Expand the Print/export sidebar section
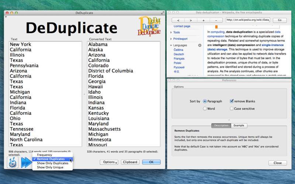Screen dimensions: 295x184 [171, 39]
